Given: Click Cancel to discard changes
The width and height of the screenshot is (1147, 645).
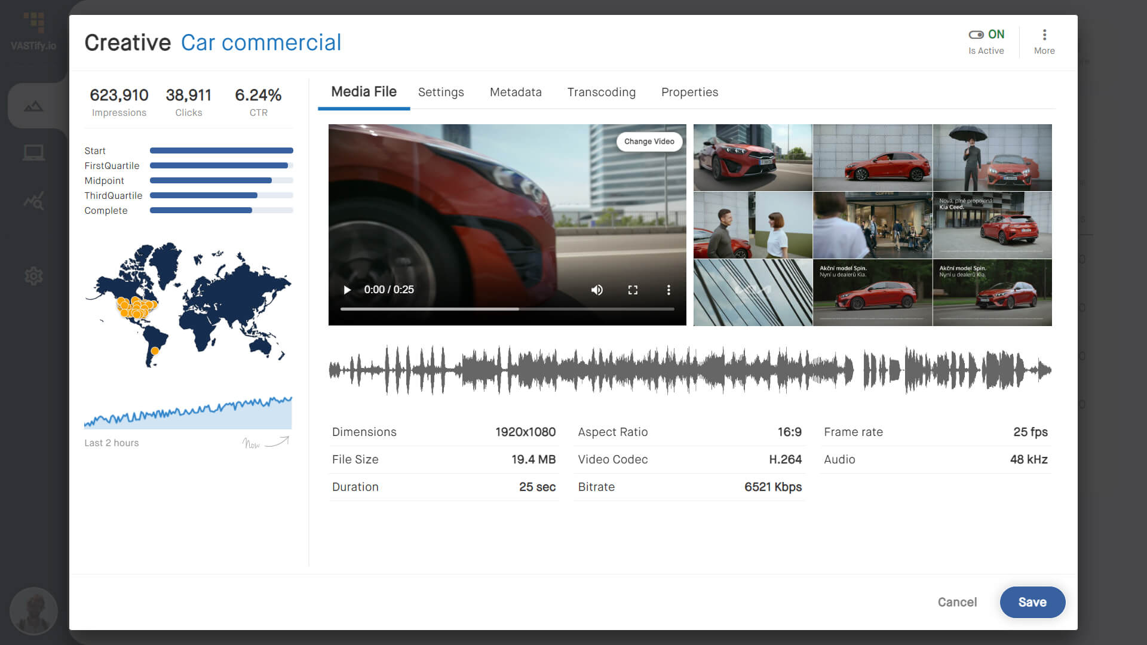Looking at the screenshot, I should pos(957,602).
